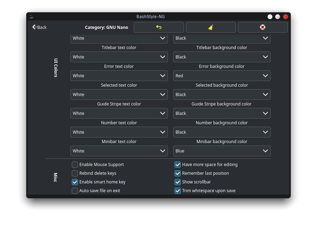Maximize the BashStyle-NG window
Screen dimensions: 317x228
(278, 17)
